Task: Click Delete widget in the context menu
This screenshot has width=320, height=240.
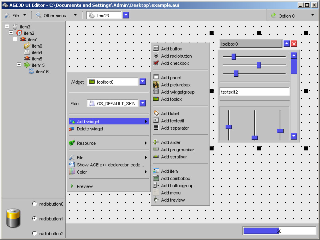Action: 94,128
